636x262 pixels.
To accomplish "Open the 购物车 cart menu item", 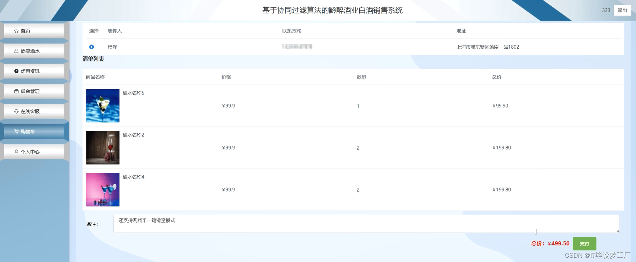I will coord(34,132).
